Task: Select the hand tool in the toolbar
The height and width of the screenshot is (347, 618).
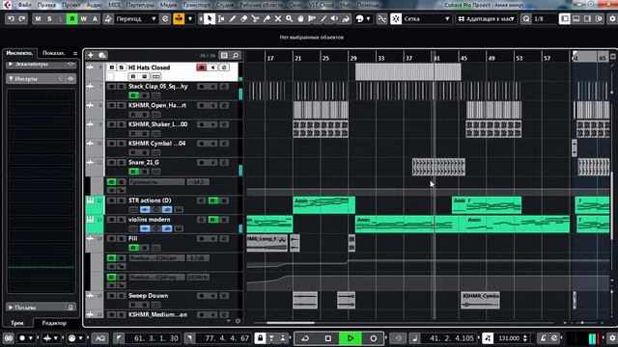Action: (300, 19)
